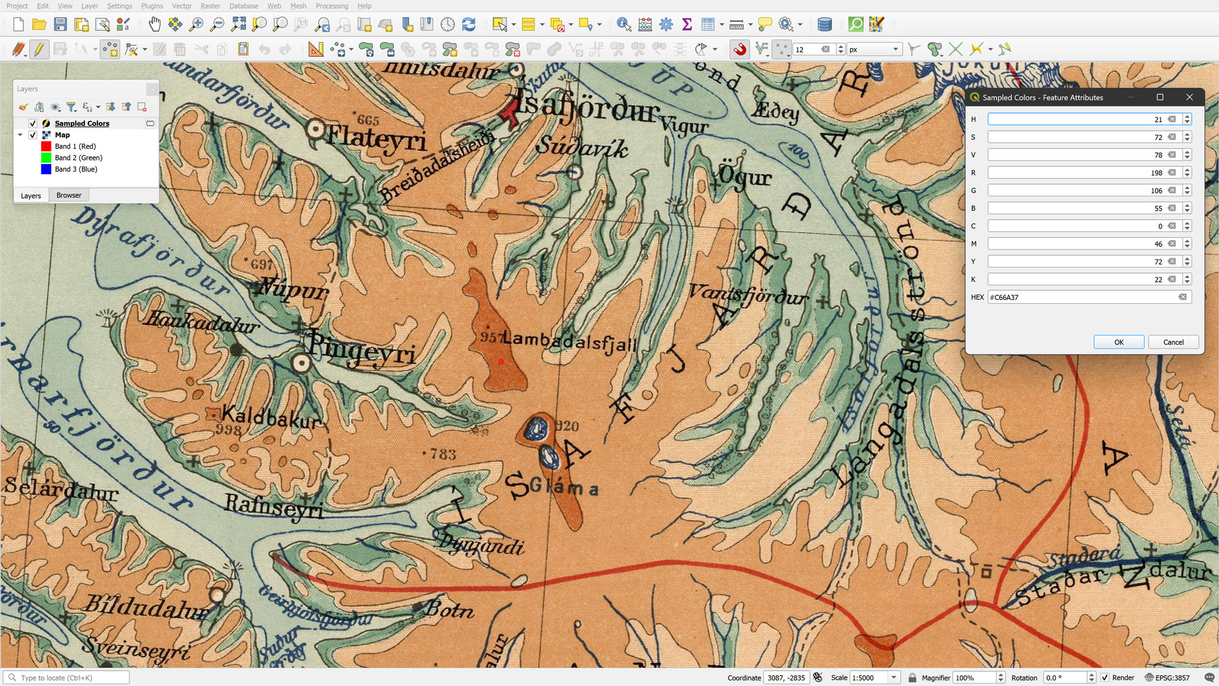Open the Plugins menu

coord(152,6)
